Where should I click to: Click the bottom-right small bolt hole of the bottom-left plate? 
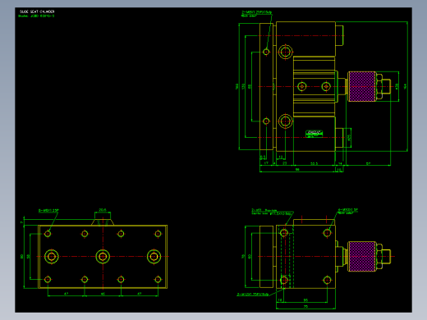point(158,280)
